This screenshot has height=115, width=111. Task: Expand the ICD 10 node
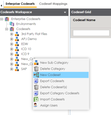[12, 49]
